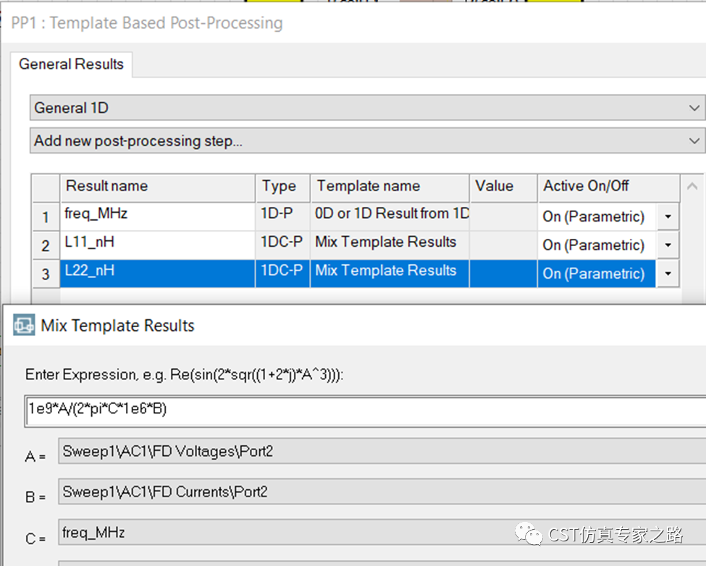Image resolution: width=706 pixels, height=566 pixels.
Task: Expand Active On/Off dropdown for L22_nH
Action: (x=668, y=274)
